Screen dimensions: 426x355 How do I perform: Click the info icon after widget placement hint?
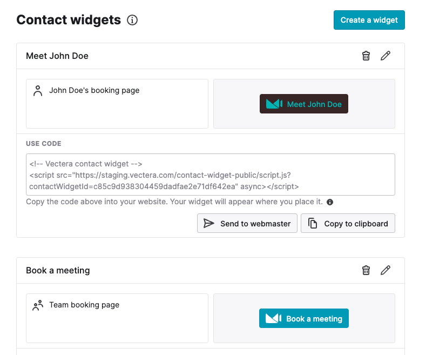tap(330, 202)
